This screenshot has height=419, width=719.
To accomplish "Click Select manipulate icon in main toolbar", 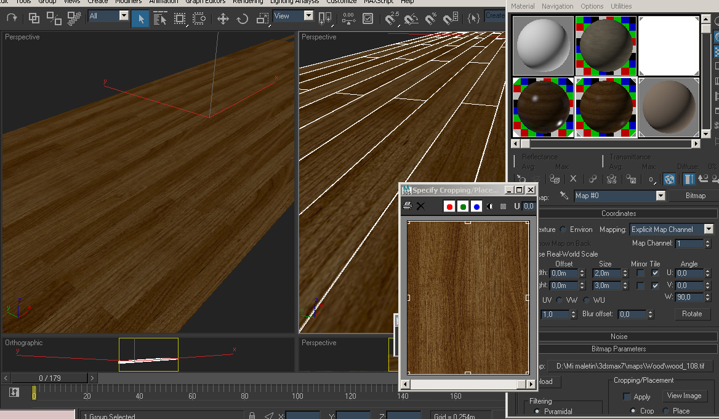I will pos(348,18).
